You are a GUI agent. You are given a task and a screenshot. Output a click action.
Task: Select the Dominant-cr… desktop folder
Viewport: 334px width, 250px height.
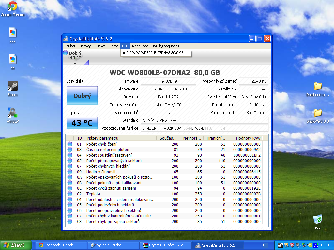318,89
